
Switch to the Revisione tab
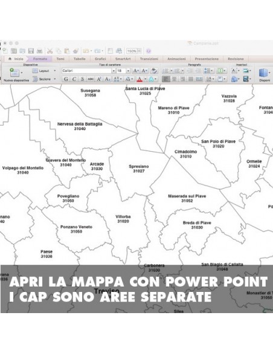pyautogui.click(x=236, y=59)
